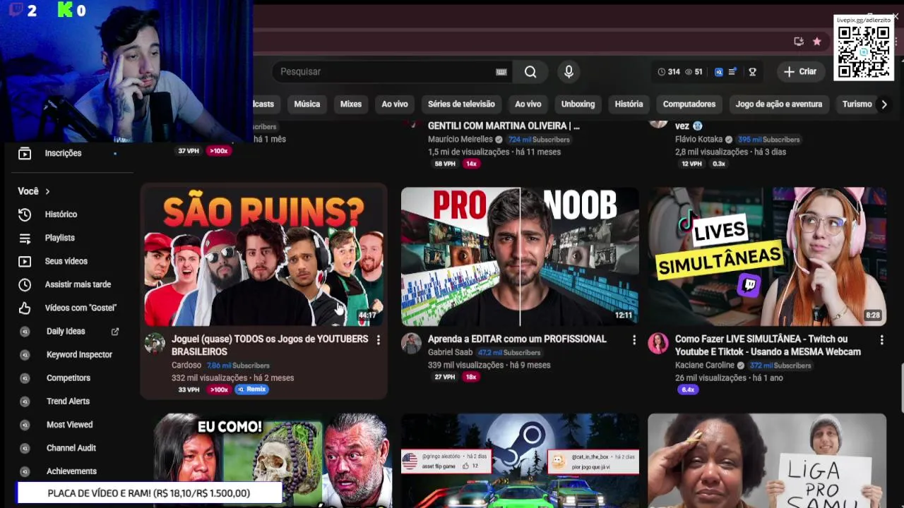Image resolution: width=904 pixels, height=508 pixels.
Task: Select the Turismo category chip
Action: coord(857,104)
